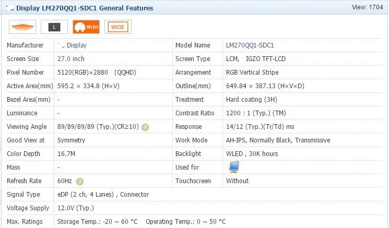The image size is (389, 228).
Task: Click the Contrast Ratio label
Action: point(195,113)
